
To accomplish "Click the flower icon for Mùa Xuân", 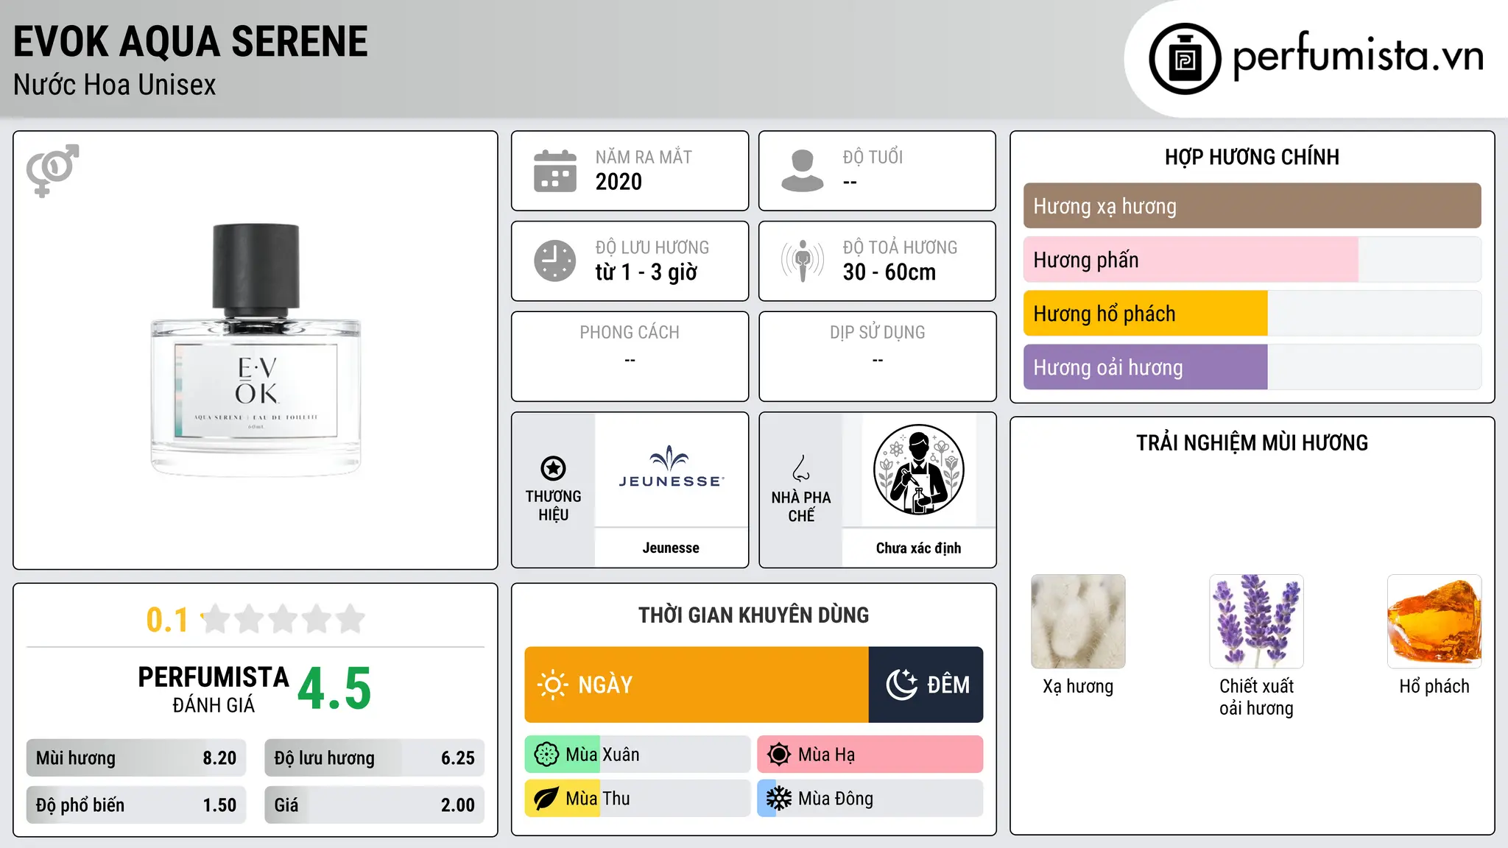I will [x=546, y=755].
